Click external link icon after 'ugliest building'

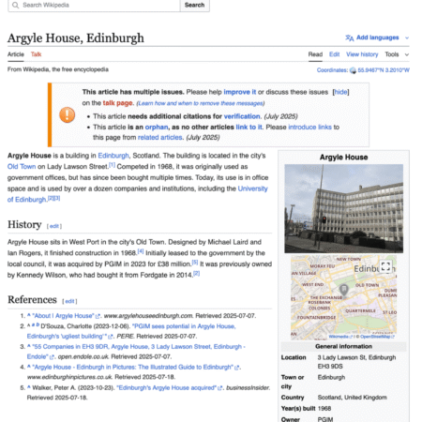click(x=110, y=337)
